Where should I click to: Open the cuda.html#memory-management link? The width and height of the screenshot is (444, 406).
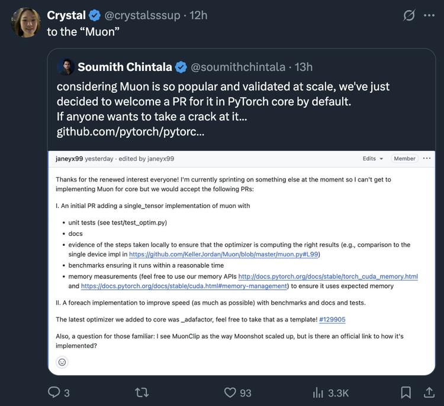point(184,286)
